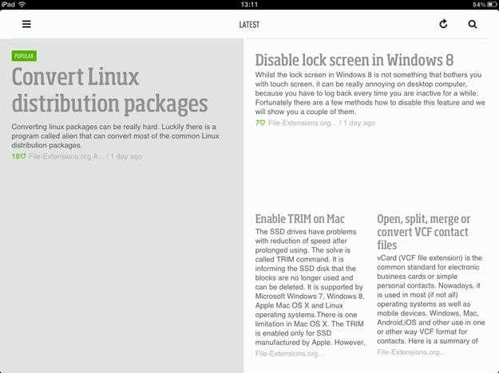Refresh the latest feed

coord(443,24)
